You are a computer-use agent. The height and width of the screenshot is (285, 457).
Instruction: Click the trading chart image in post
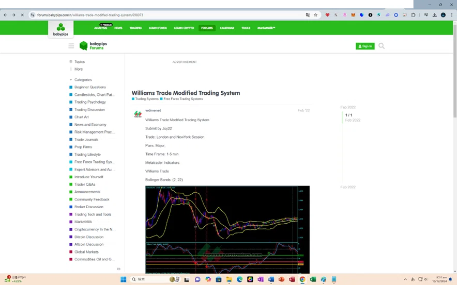point(227,229)
